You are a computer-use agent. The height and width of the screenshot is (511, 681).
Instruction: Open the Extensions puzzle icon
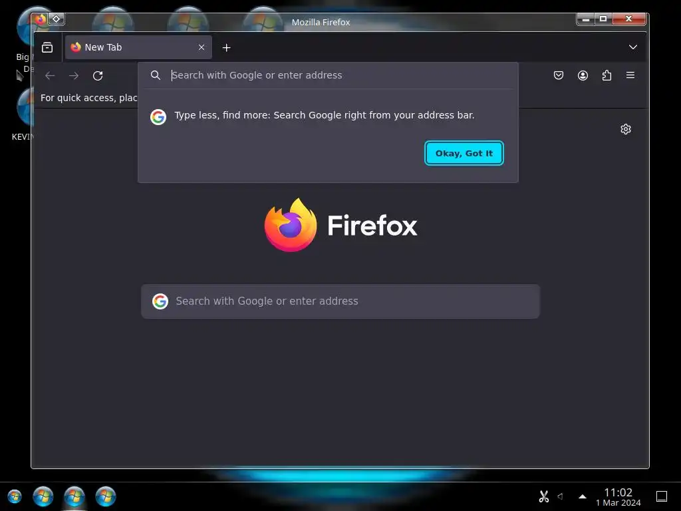pos(607,75)
